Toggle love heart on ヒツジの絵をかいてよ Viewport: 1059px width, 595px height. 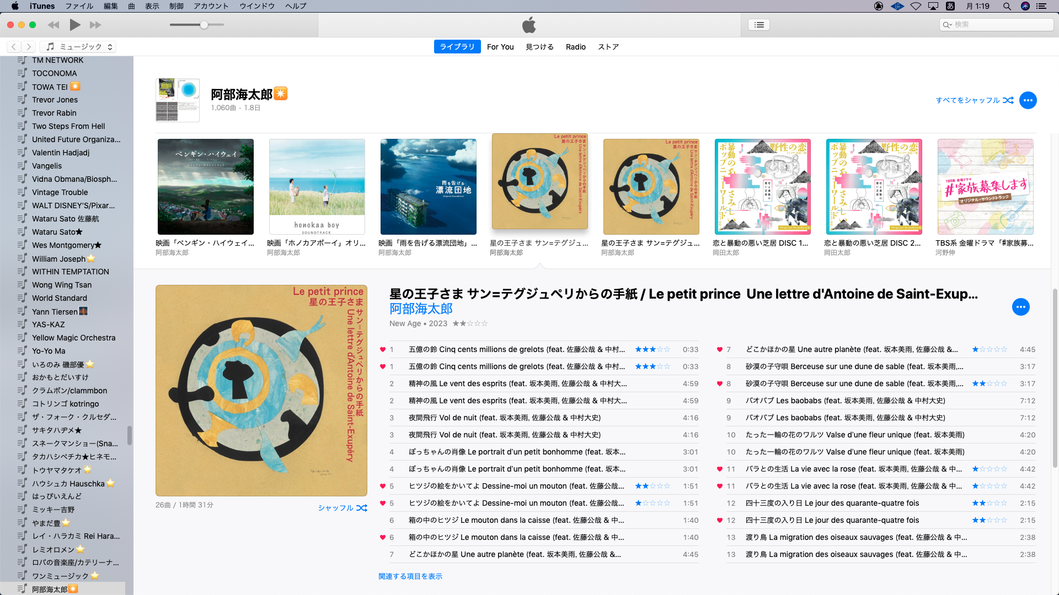[383, 486]
